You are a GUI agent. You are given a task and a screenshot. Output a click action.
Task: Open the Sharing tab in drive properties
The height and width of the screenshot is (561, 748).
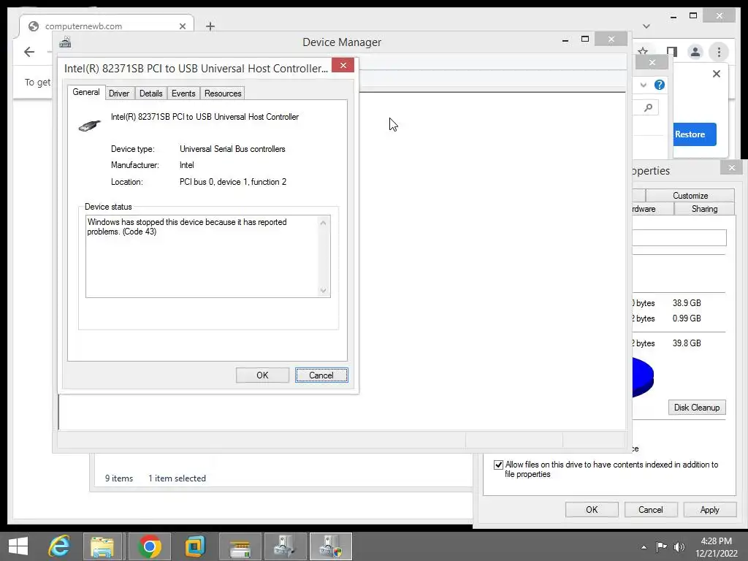coord(704,209)
